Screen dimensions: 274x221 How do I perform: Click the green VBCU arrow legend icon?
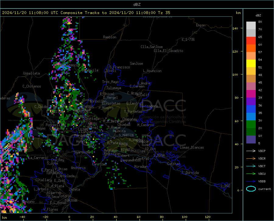(251, 174)
